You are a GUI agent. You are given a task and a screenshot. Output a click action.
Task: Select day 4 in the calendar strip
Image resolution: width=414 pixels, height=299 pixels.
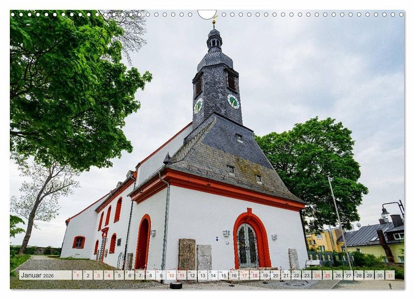[x=109, y=275]
